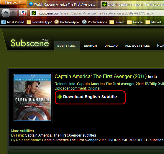Open the Market bookmarks folder
The height and width of the screenshot is (154, 164).
[x=153, y=22]
